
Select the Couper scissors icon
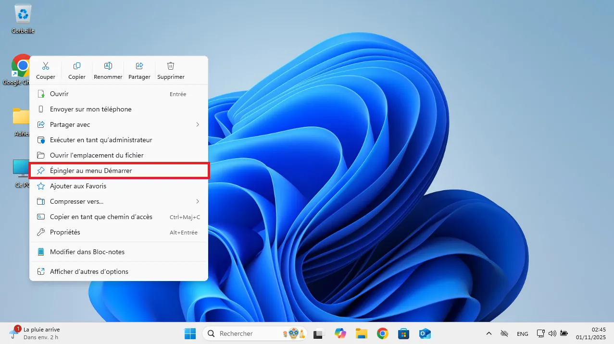click(x=46, y=66)
